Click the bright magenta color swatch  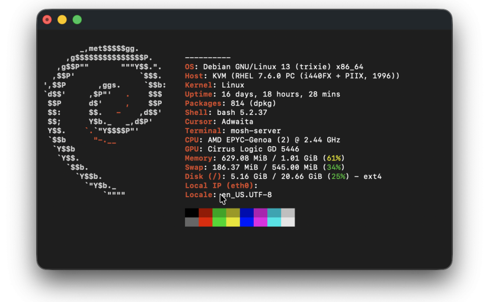point(260,222)
